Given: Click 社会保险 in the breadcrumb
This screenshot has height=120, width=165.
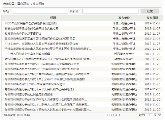Looking at the screenshot, I should 38,4.
